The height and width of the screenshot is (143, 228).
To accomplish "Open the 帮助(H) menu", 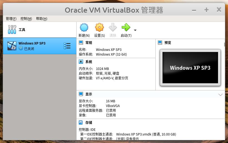I will click(x=42, y=19).
